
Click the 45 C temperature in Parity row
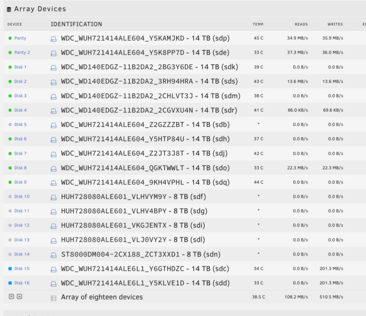(259, 38)
